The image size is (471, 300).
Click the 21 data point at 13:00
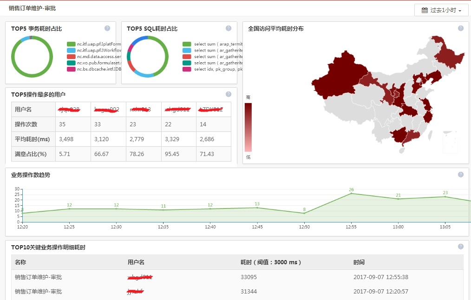399,199
